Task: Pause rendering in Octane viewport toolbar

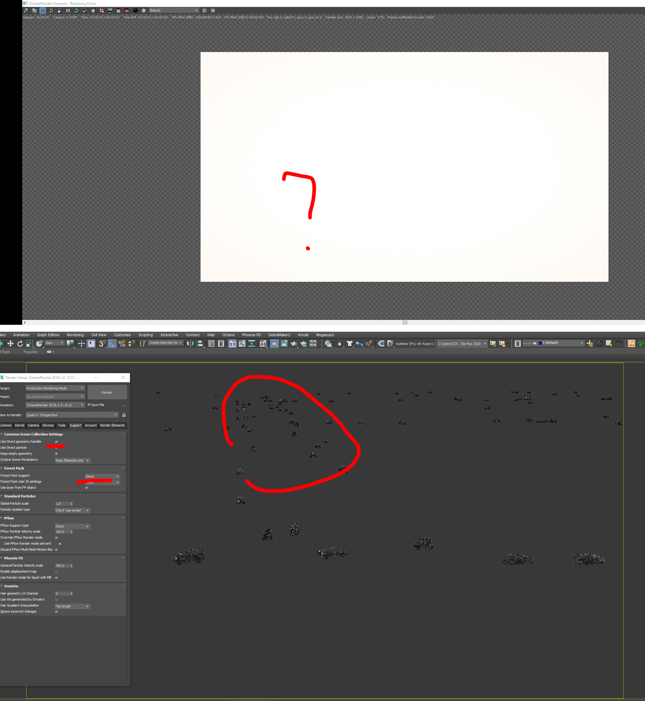Action: 68,11
